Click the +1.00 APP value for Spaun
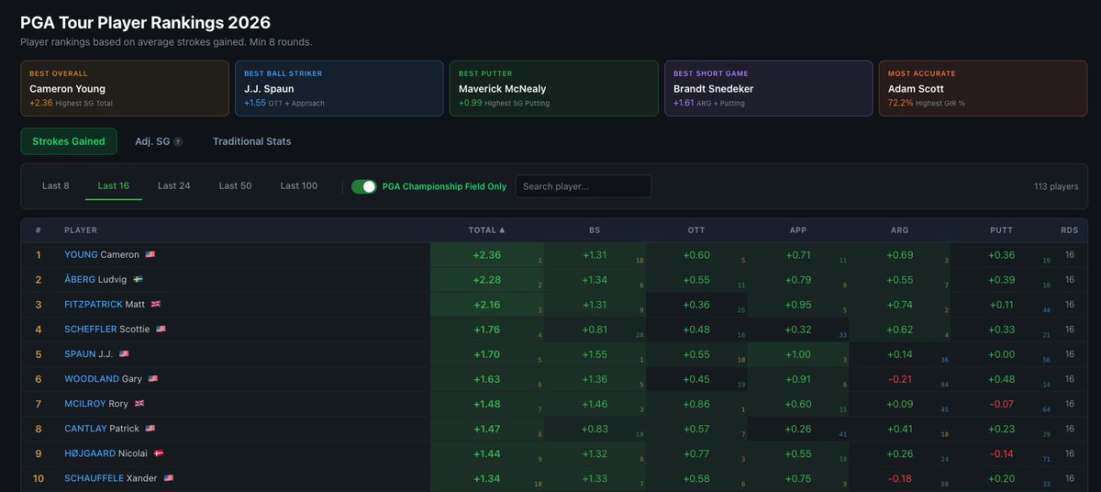The width and height of the screenshot is (1101, 492). 798,354
